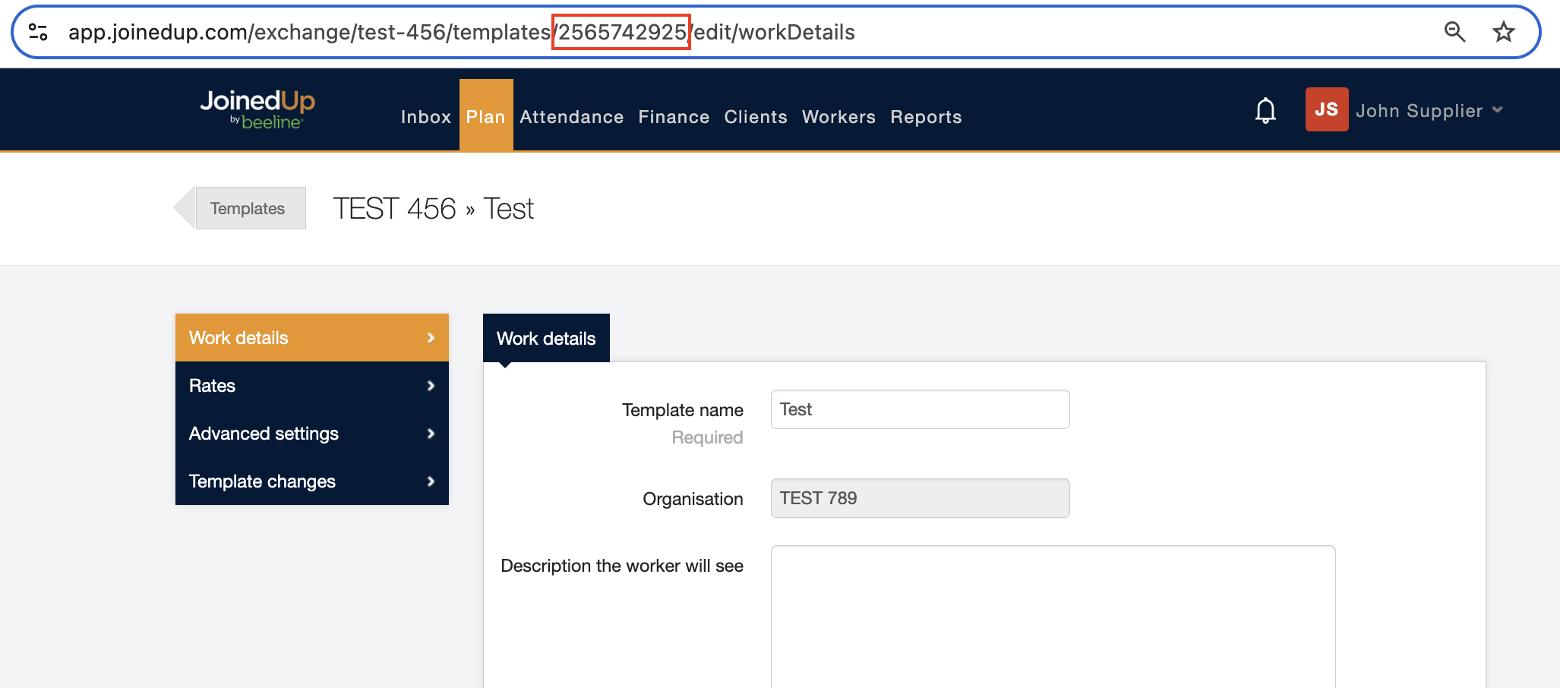Open Rates section in sidebar

click(311, 386)
